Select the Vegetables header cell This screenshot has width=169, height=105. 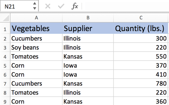(36, 28)
